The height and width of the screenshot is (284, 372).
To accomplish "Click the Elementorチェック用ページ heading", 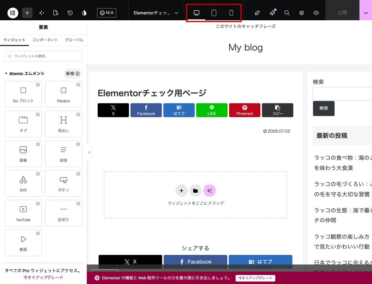I will click(152, 93).
